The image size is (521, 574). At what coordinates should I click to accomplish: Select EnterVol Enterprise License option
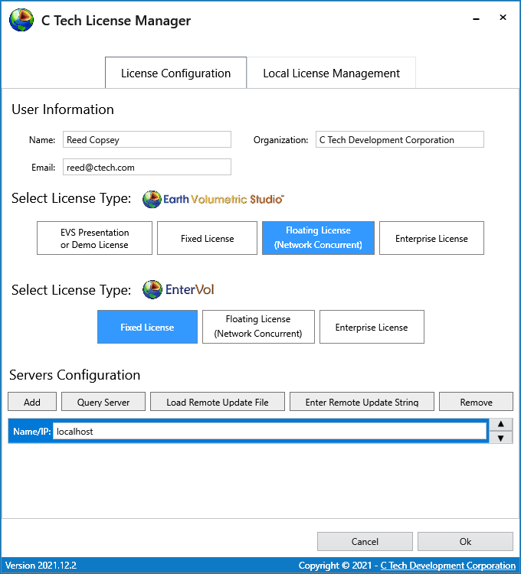click(x=372, y=327)
